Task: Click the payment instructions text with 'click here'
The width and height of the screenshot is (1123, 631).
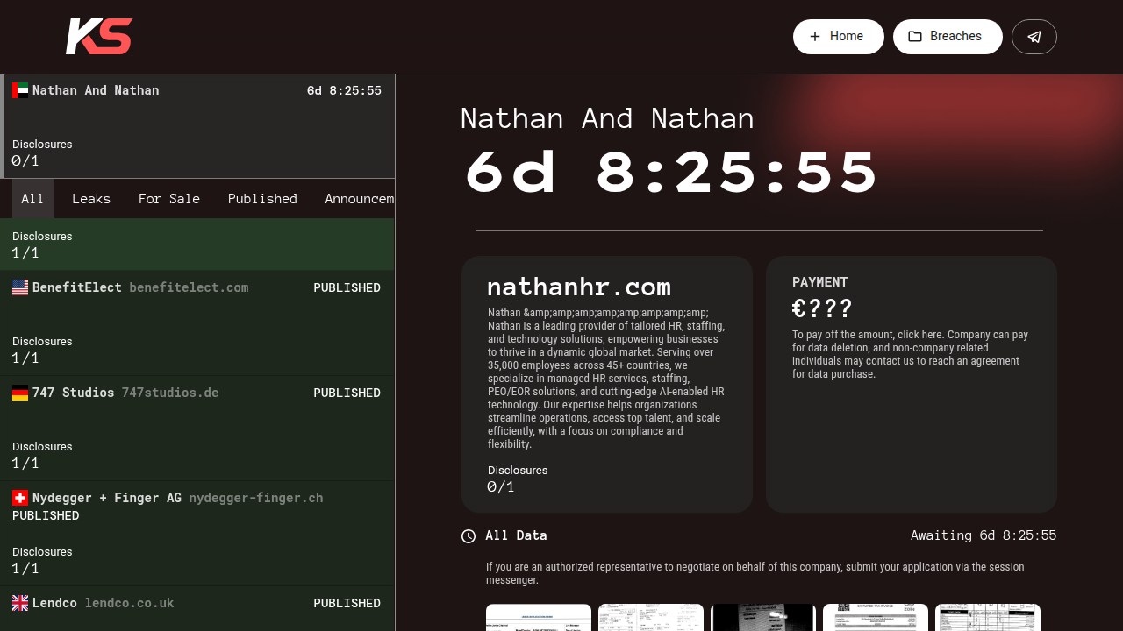Action: 911,354
